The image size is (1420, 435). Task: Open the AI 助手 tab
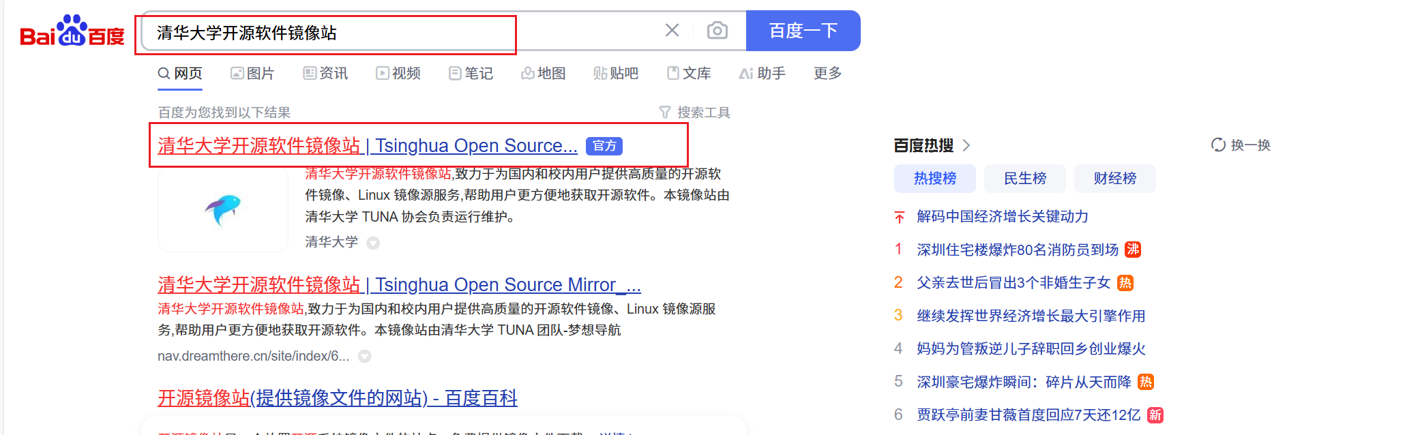pos(763,73)
